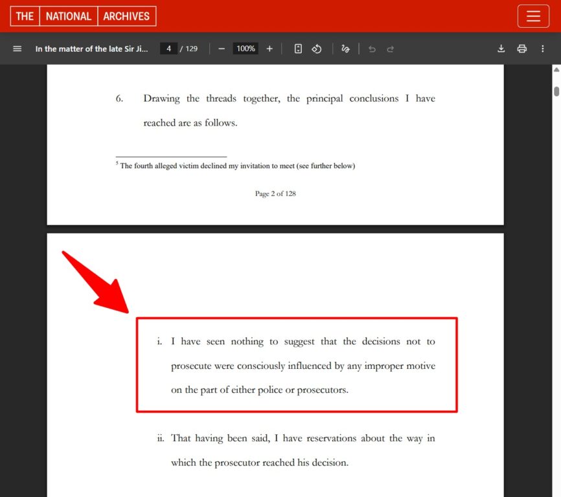Redo the last annotation
Screen dimensions: 561x497
point(390,49)
